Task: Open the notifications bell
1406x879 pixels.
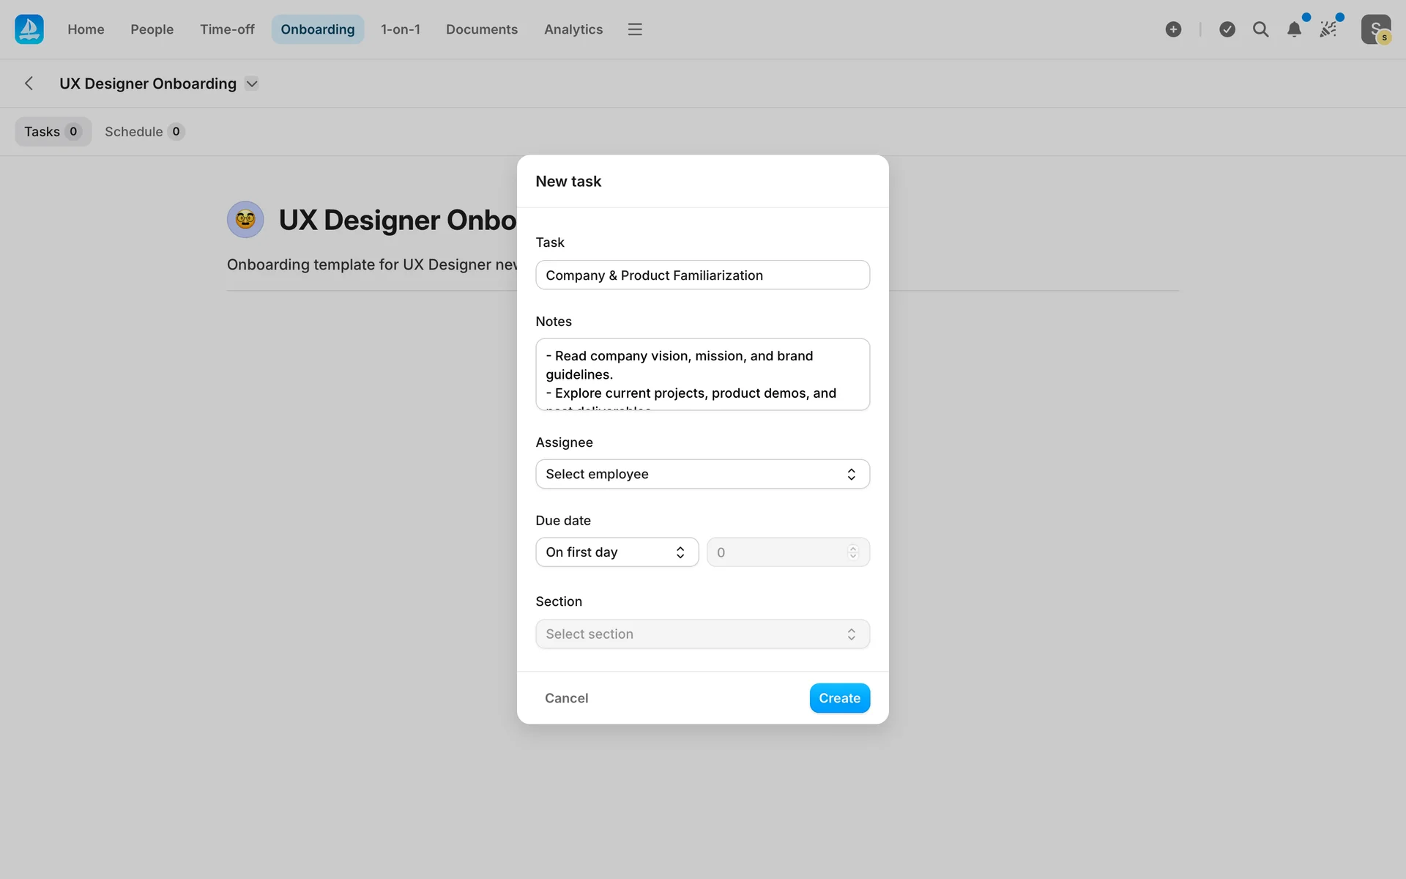Action: click(x=1294, y=29)
